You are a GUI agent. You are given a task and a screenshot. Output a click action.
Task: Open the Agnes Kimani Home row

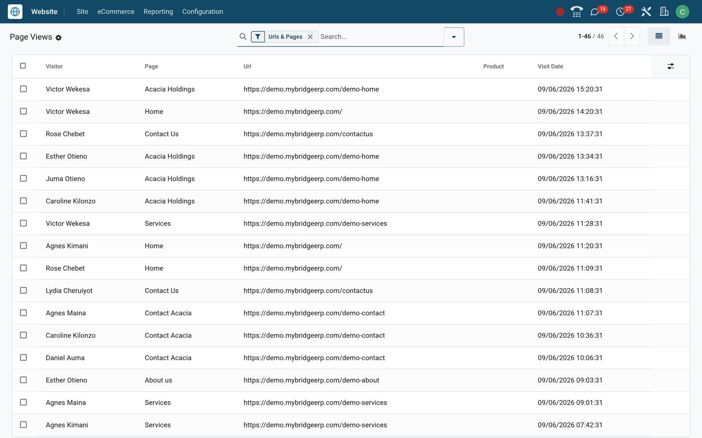[x=351, y=246]
